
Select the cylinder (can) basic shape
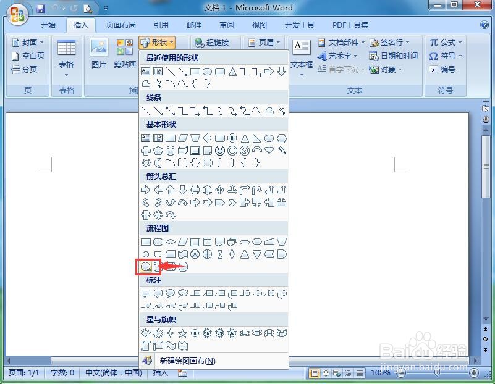pyautogui.click(x=171, y=151)
